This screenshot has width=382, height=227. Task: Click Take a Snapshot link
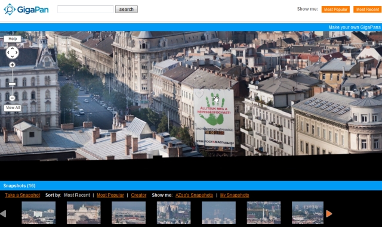(x=23, y=195)
